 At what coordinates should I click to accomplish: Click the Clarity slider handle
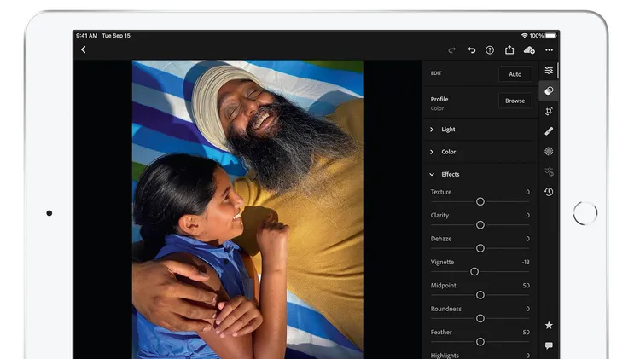point(480,225)
